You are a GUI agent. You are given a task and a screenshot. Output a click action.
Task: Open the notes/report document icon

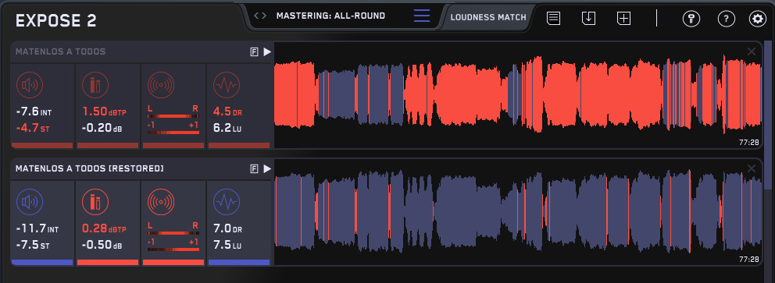[x=553, y=19]
